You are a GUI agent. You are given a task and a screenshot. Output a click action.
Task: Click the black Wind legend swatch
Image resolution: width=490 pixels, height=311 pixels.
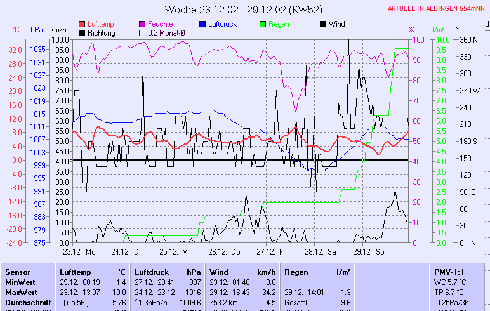pos(323,24)
